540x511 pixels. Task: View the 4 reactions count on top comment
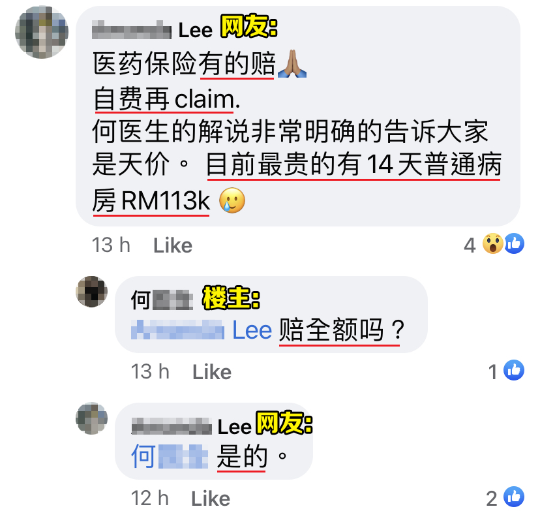(x=470, y=245)
